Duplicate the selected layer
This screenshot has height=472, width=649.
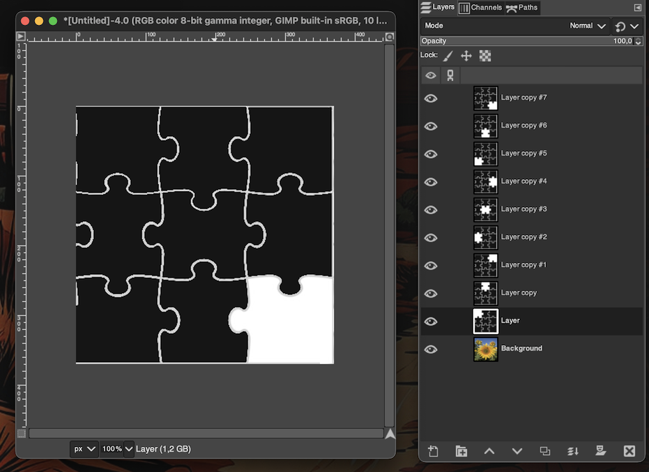[x=545, y=451]
